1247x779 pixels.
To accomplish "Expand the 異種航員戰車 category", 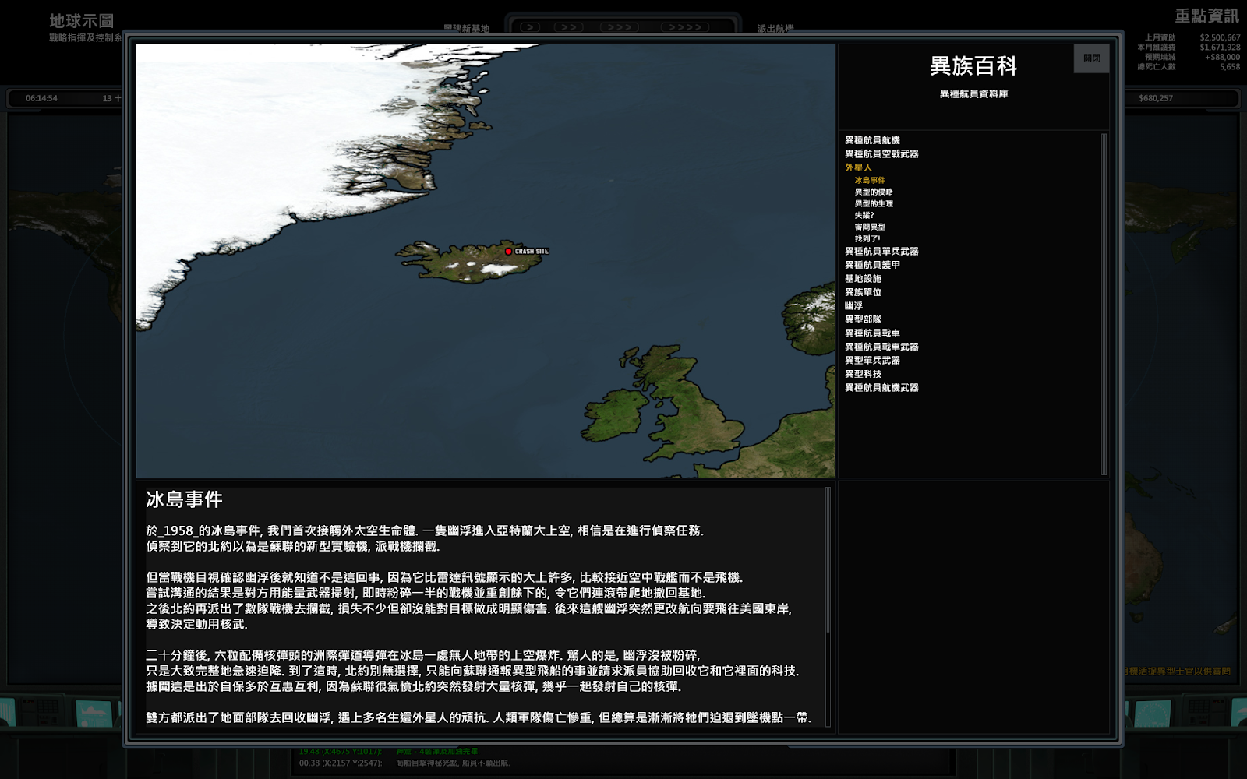I will coord(872,333).
